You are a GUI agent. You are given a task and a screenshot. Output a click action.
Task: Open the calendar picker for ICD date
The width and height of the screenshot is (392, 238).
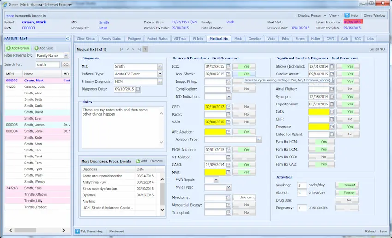[x=228, y=66]
